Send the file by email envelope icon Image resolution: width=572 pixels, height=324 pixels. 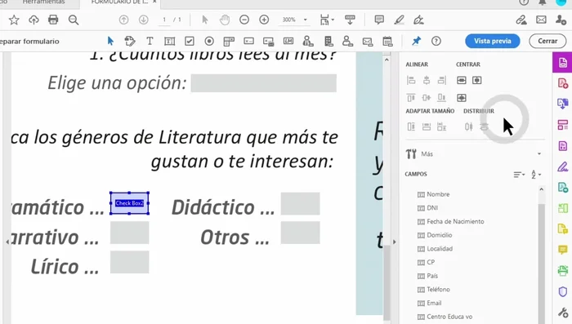point(541,20)
